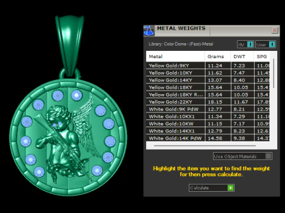Click the 8.40 DWT value
The image size is (285, 213).
click(x=239, y=80)
